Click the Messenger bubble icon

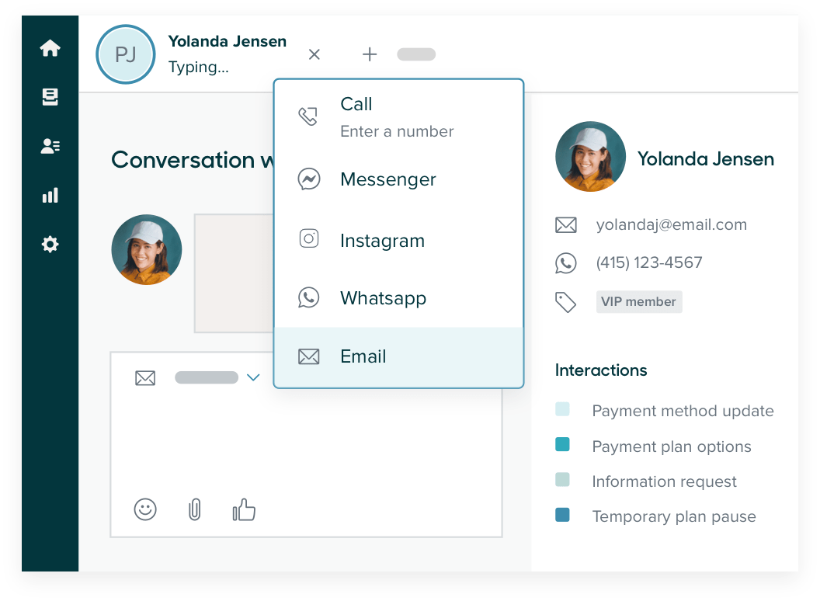[309, 179]
